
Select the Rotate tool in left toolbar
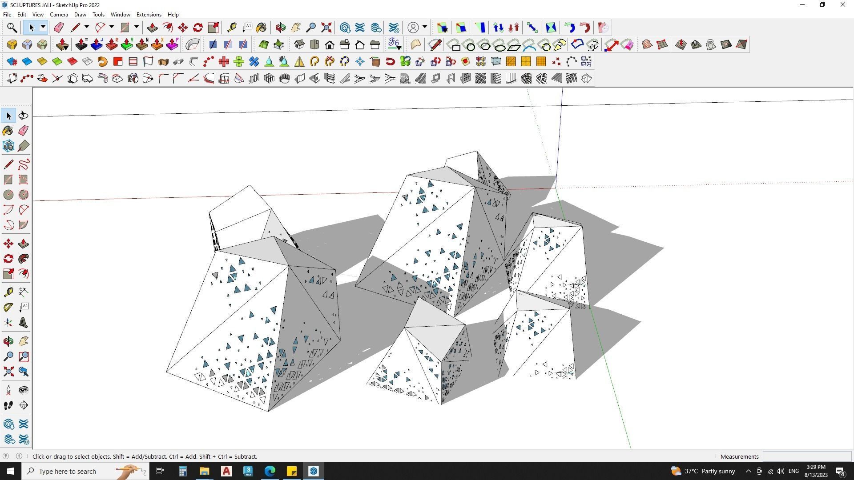[8, 259]
